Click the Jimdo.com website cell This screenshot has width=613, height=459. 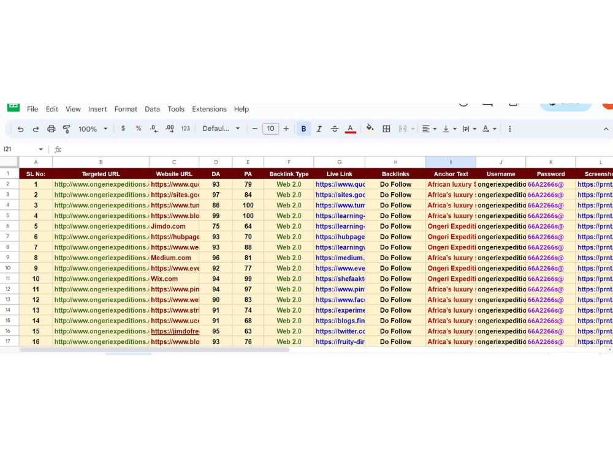pos(174,226)
